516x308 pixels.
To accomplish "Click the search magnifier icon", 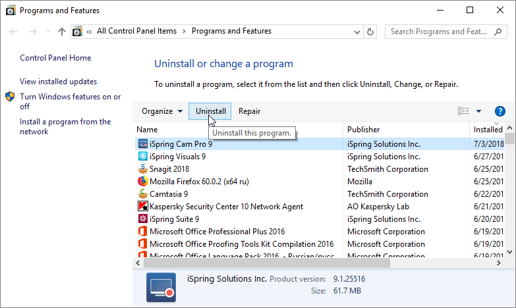I will (x=498, y=32).
